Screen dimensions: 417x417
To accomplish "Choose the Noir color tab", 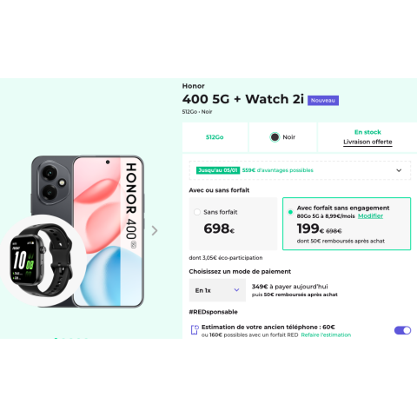I will click(x=282, y=137).
